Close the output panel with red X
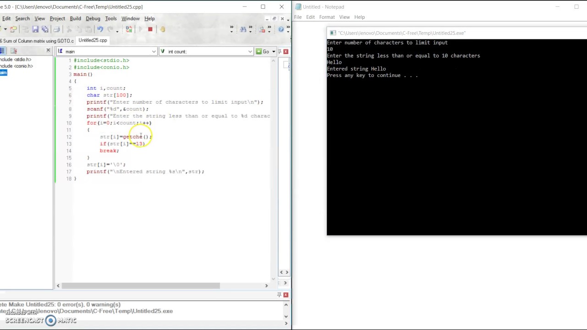 286,295
